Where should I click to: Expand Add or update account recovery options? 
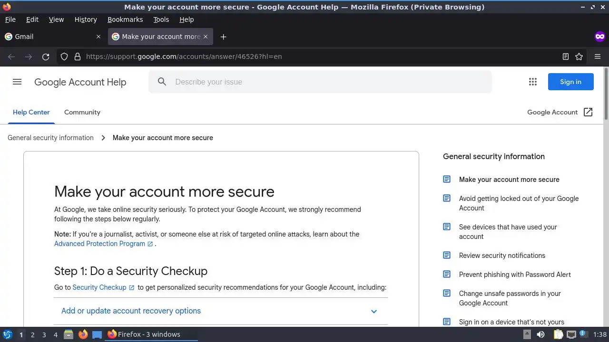[131, 311]
